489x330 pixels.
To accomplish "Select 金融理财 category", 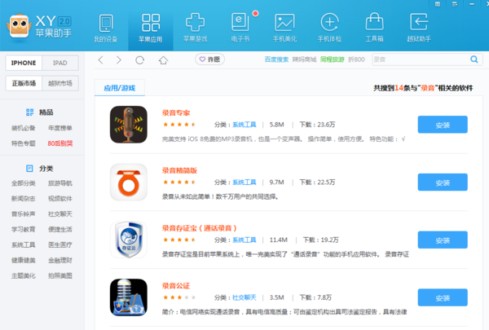I will click(x=60, y=260).
